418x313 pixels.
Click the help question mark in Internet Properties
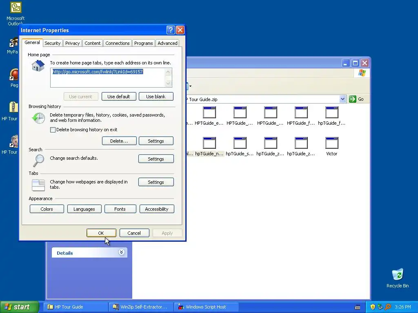point(171,30)
